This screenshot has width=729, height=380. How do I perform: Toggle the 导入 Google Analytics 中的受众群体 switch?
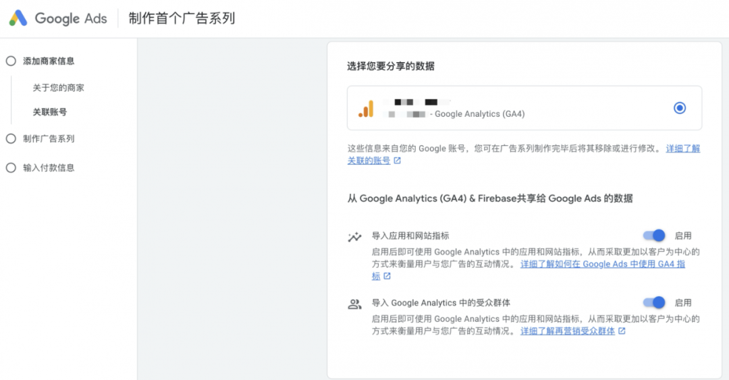654,302
